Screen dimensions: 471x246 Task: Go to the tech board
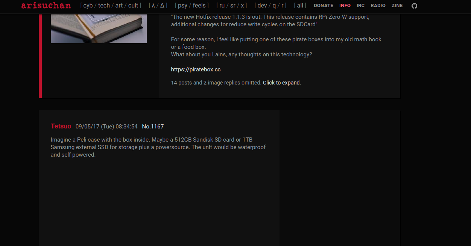point(104,6)
